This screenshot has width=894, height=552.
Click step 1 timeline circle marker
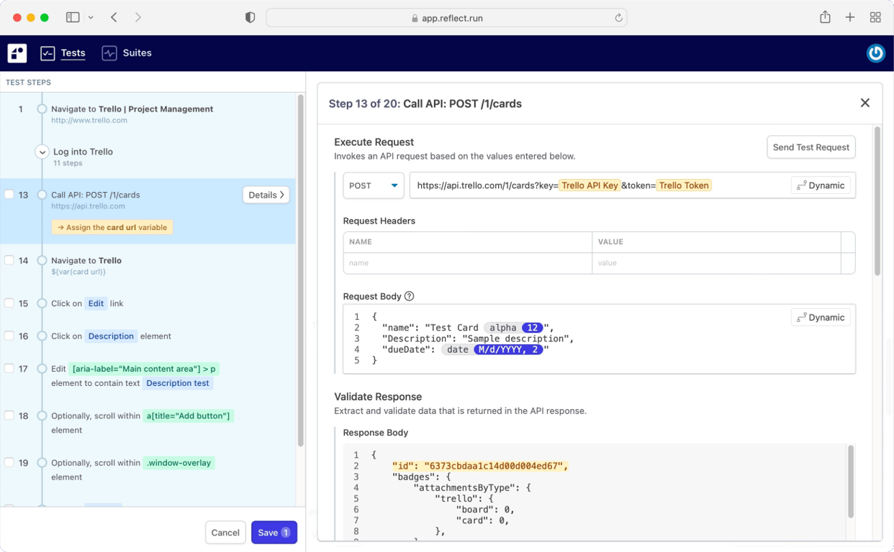[x=42, y=109]
